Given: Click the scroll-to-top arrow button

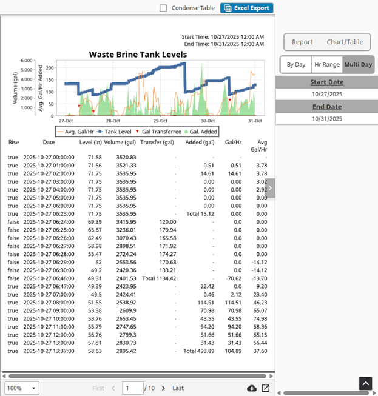Looking at the screenshot, I should pyautogui.click(x=365, y=383).
